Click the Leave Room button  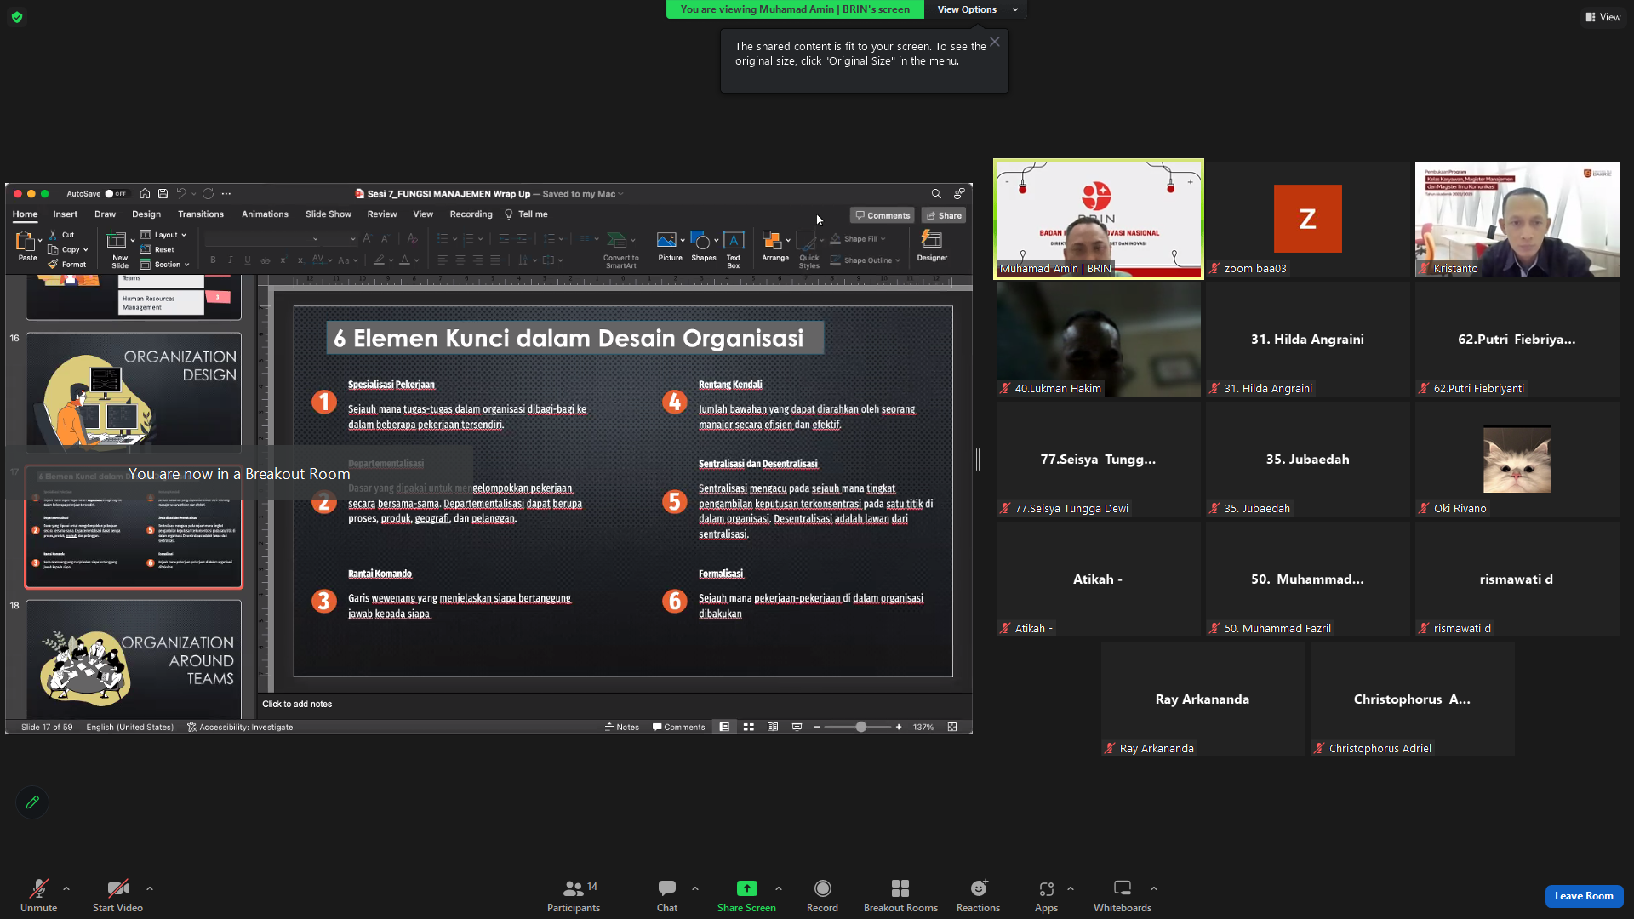[x=1584, y=896]
